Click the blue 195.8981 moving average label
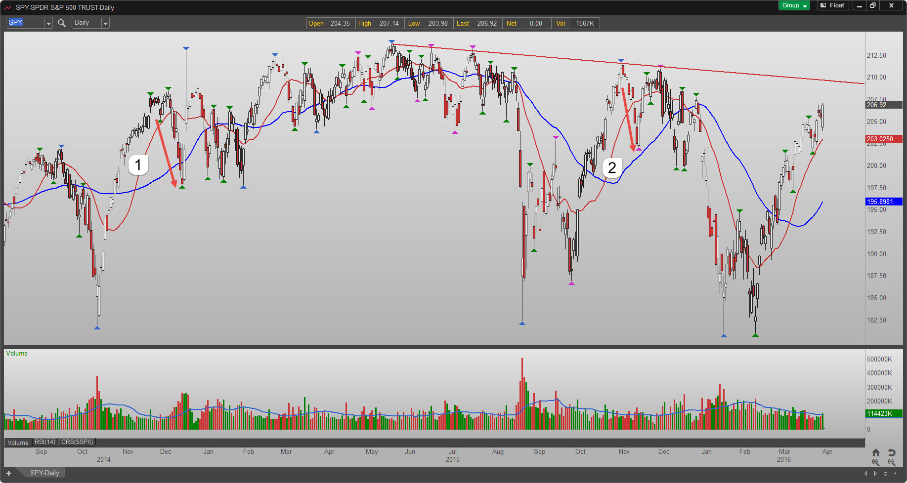This screenshot has height=483, width=907. pyautogui.click(x=884, y=201)
